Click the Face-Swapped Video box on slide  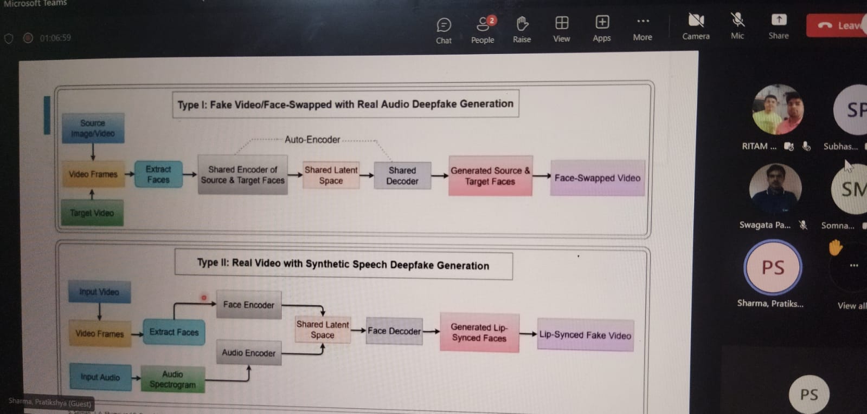[597, 178]
